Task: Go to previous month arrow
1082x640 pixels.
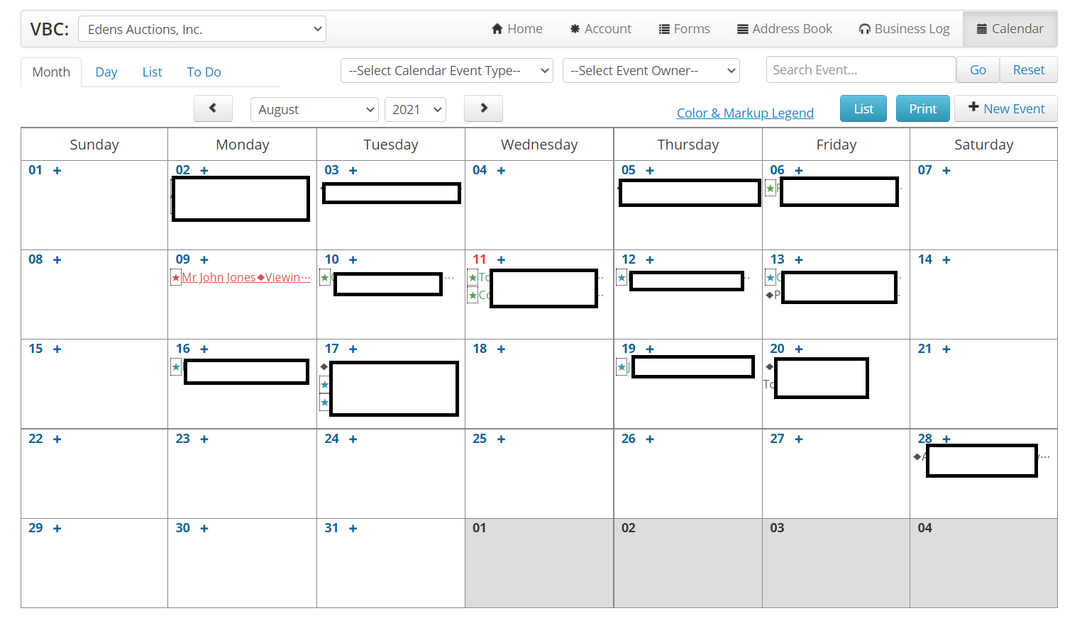Action: [213, 108]
